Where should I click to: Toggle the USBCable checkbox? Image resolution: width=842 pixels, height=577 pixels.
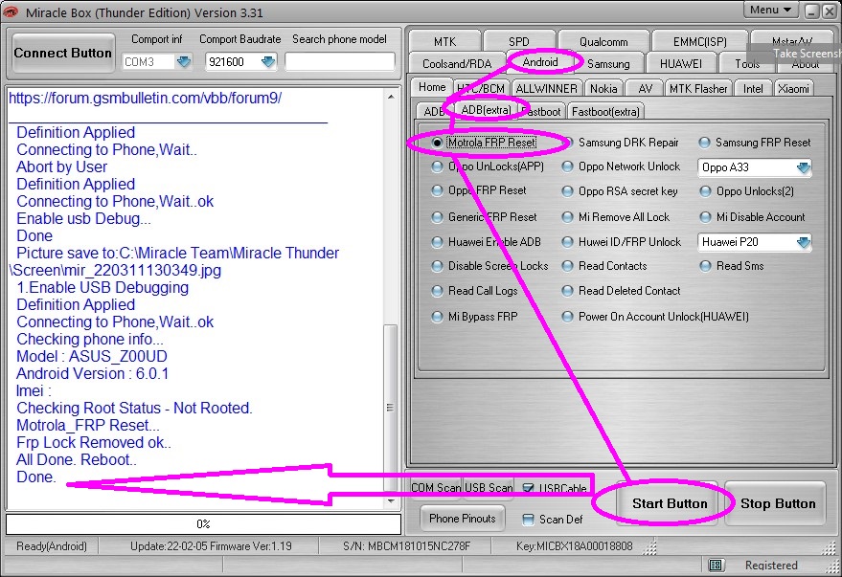[528, 488]
